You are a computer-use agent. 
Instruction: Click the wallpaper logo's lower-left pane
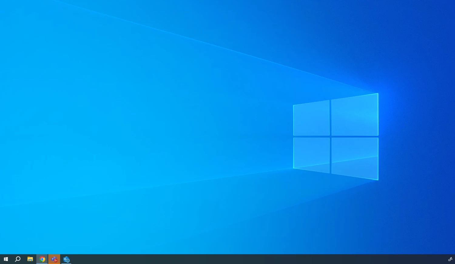311,155
